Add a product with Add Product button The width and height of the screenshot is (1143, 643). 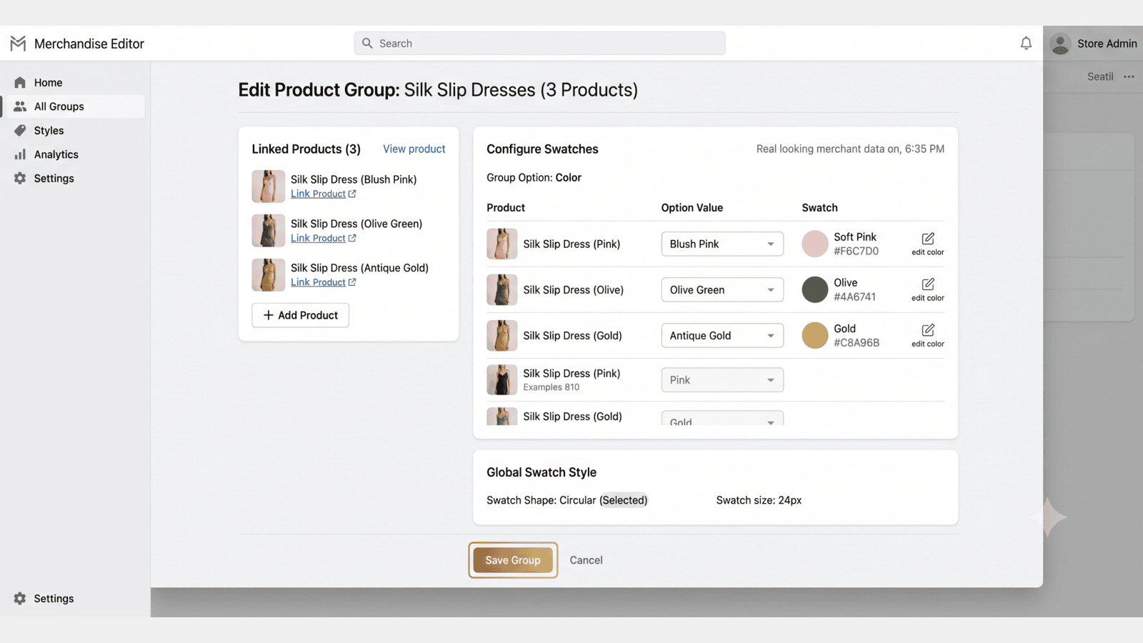point(300,315)
